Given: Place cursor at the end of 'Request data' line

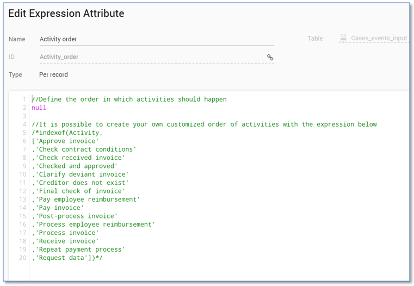Looking at the screenshot, I should tap(103, 258).
